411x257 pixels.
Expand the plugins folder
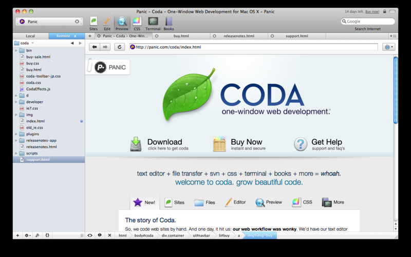[x=16, y=134]
